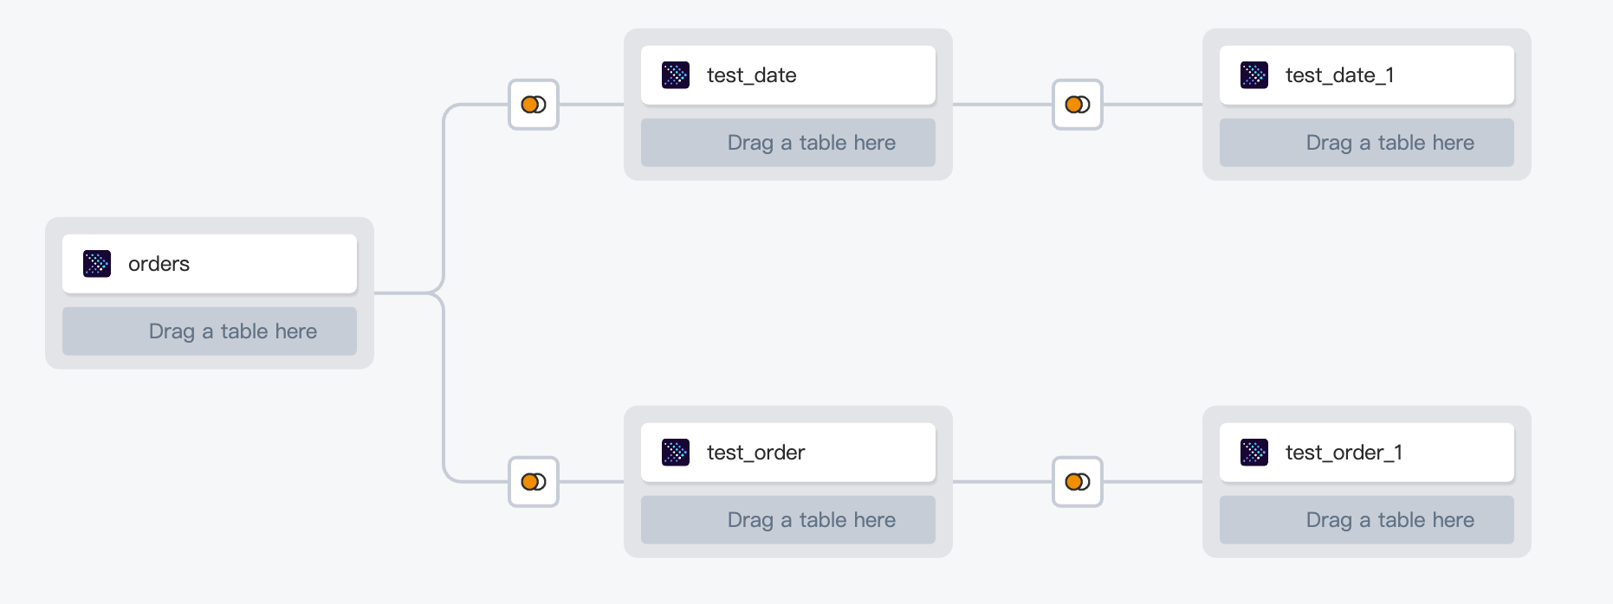Click the orders table icon
The height and width of the screenshot is (604, 1613).
pyautogui.click(x=97, y=264)
